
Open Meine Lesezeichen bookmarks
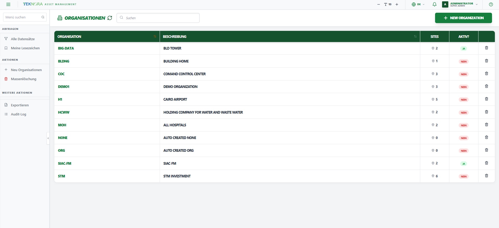25,48
